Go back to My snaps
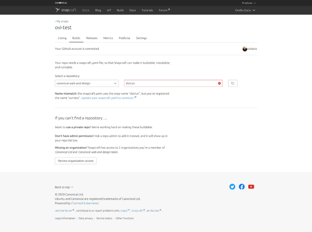The height and width of the screenshot is (232, 312). (x=62, y=21)
